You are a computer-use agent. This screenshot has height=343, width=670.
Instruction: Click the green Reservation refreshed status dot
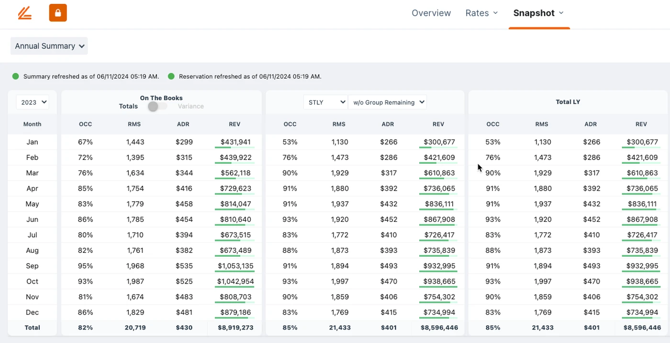171,76
